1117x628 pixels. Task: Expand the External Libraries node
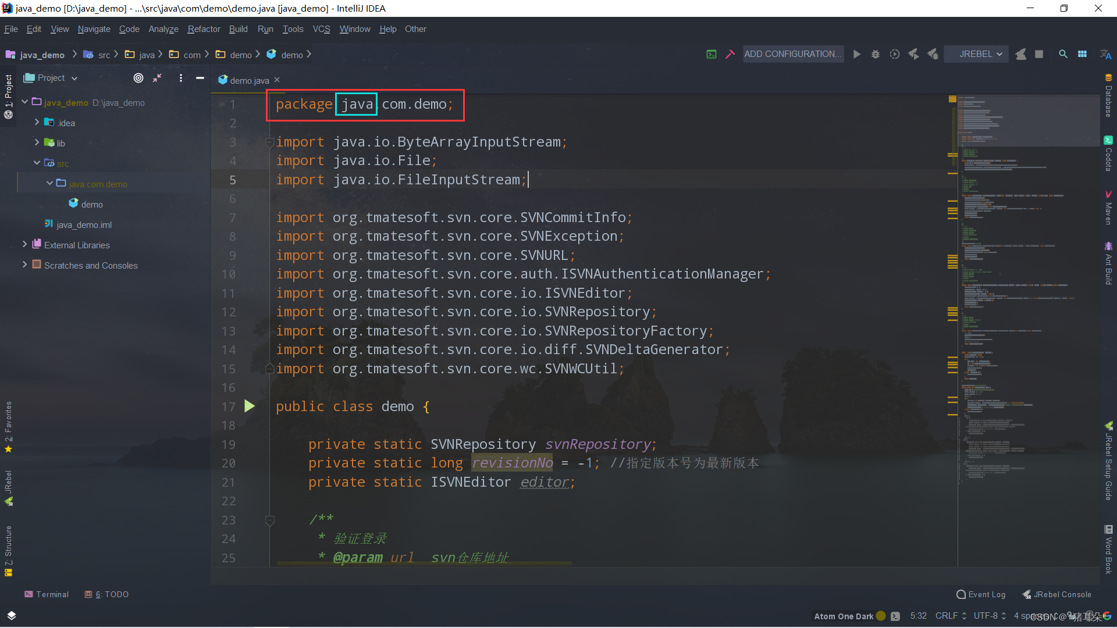24,245
